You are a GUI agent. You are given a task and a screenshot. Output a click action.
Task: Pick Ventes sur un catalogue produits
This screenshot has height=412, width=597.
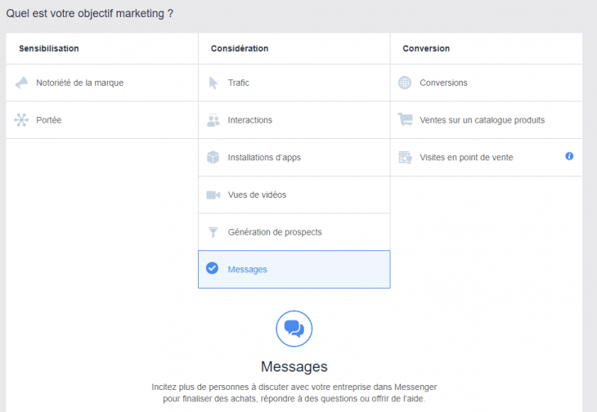click(482, 120)
